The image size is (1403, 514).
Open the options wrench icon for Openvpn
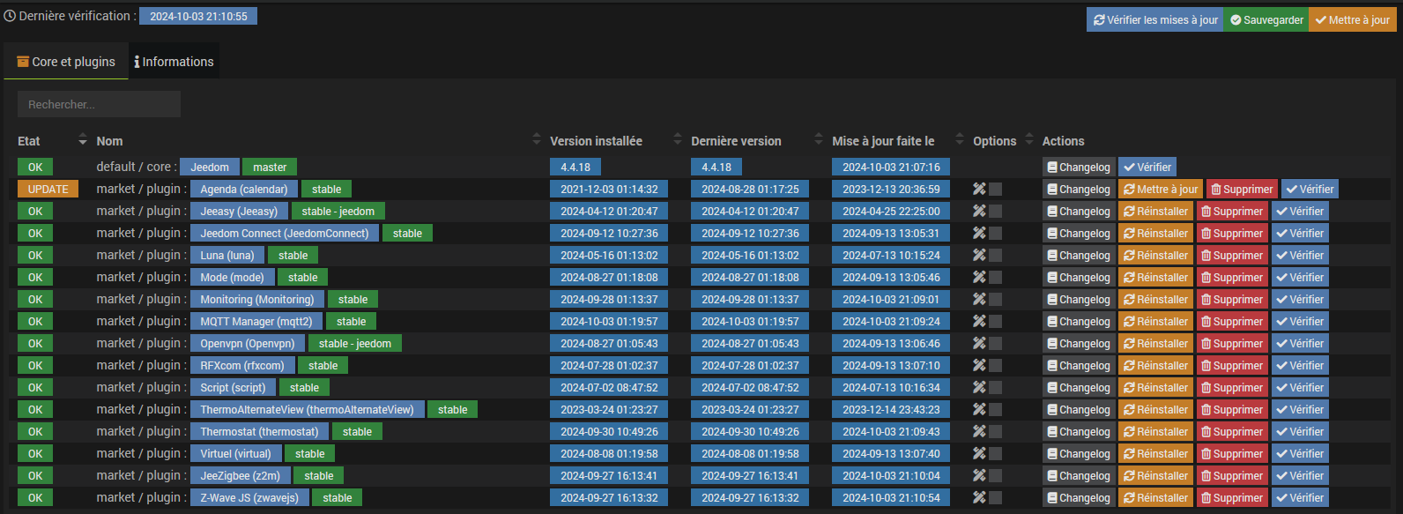click(979, 343)
